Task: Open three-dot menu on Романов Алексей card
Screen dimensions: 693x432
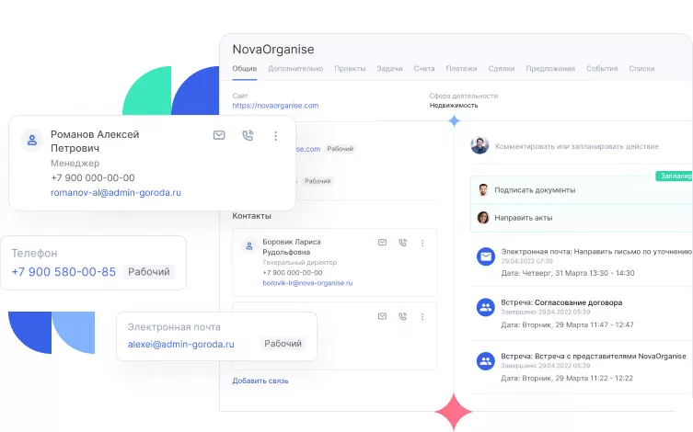Action: point(275,135)
